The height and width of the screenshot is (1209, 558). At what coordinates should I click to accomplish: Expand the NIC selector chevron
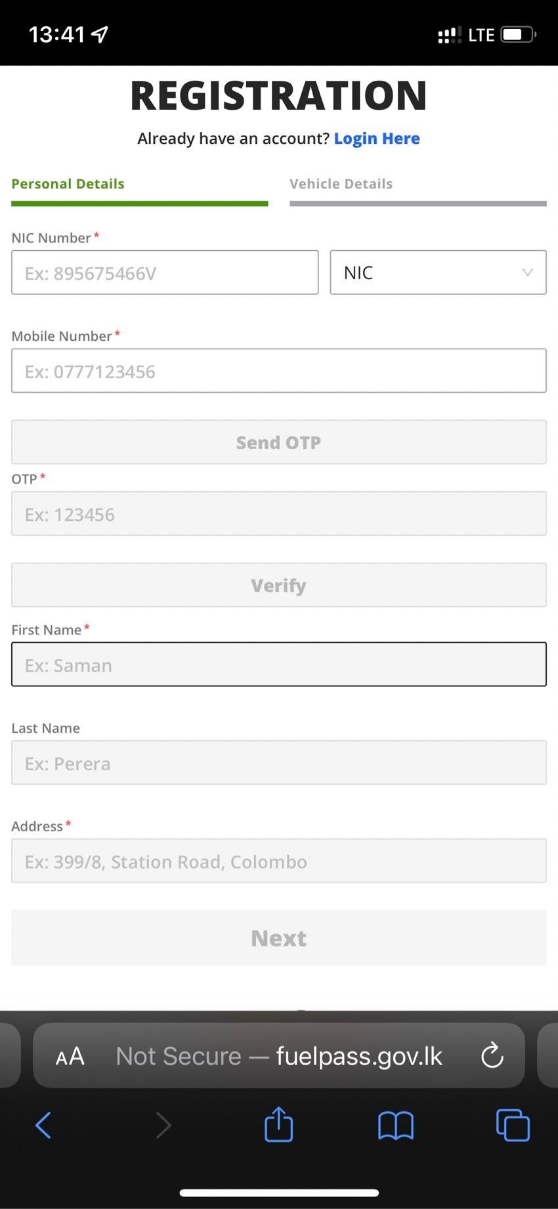528,272
